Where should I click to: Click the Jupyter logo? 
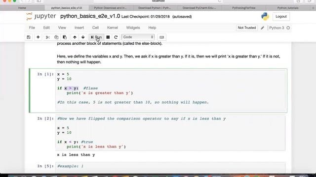click(41, 16)
